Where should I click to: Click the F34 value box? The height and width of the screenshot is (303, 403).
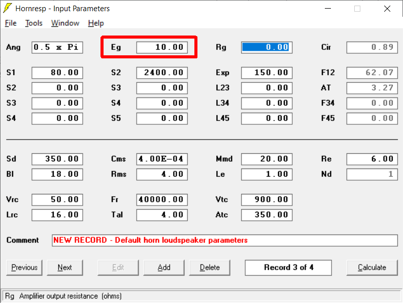pyautogui.click(x=372, y=103)
